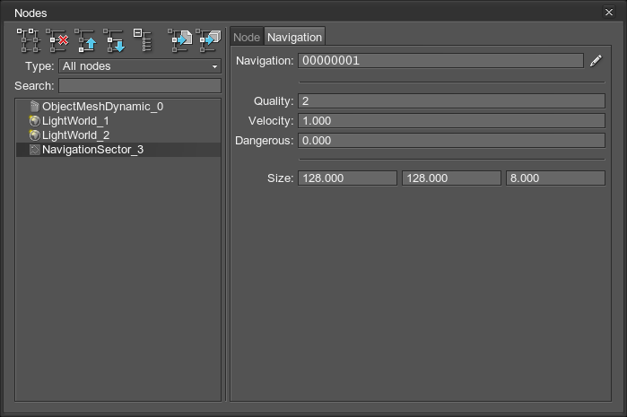
Task: Close the Nodes window
Action: (610, 12)
